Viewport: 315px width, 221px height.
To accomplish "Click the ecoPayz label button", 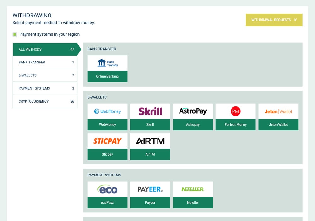I will (107, 202).
